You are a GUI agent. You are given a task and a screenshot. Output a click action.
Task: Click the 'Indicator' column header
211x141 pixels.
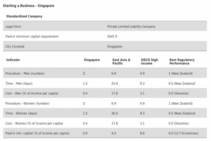(13, 60)
